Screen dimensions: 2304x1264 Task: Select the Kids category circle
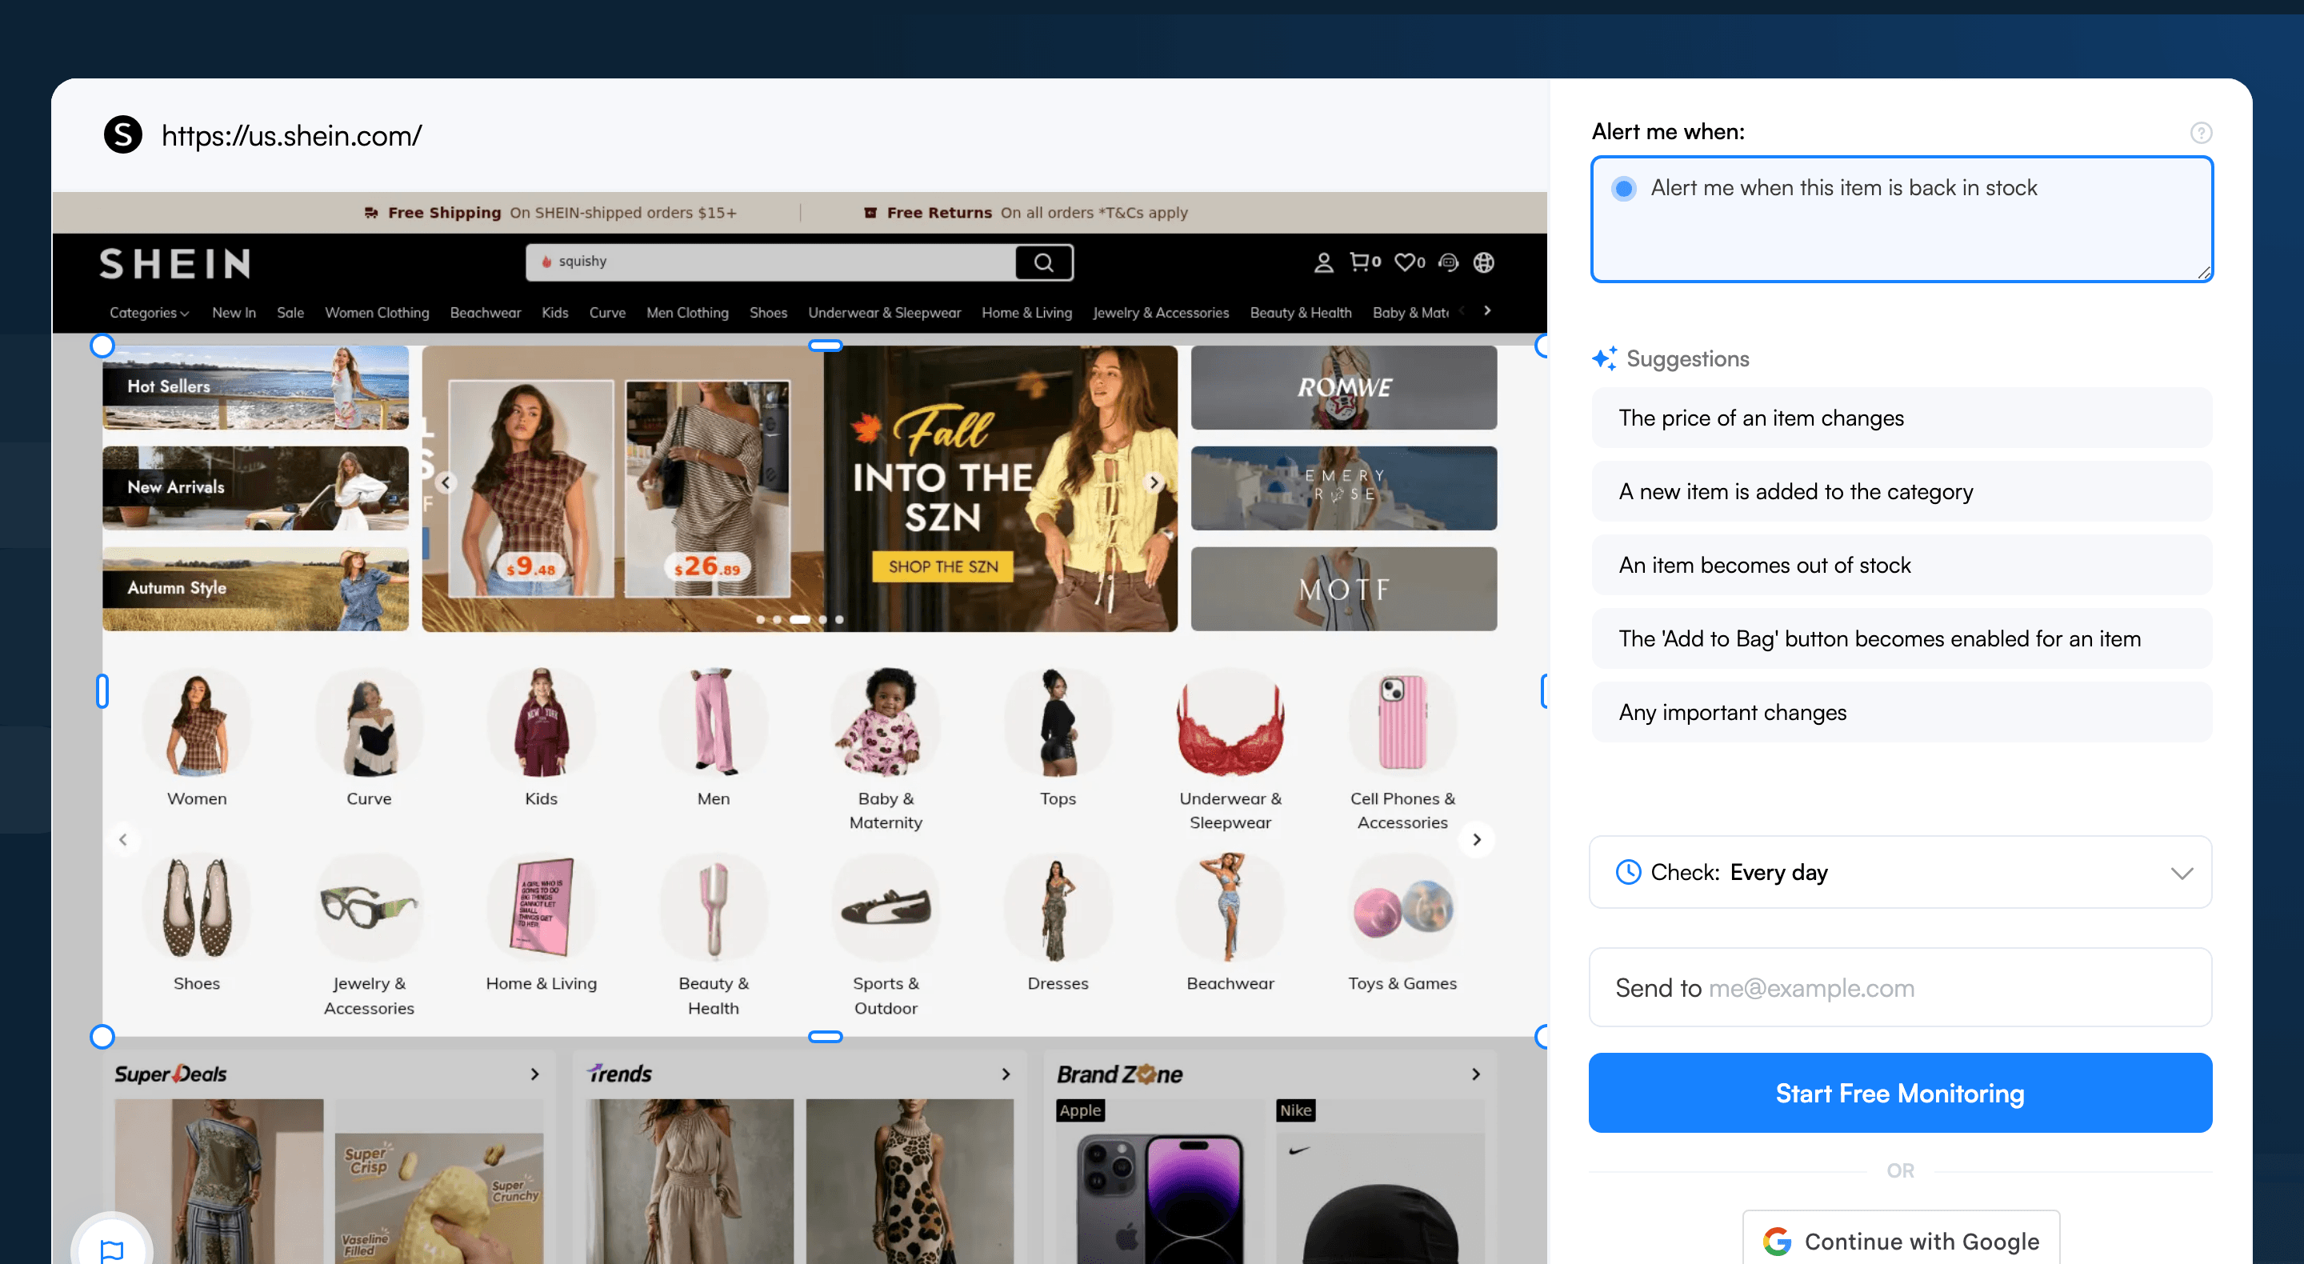point(541,722)
